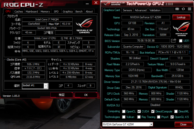194x129 pixels.
Task: Click the Driver Version field
Action: click(156, 81)
